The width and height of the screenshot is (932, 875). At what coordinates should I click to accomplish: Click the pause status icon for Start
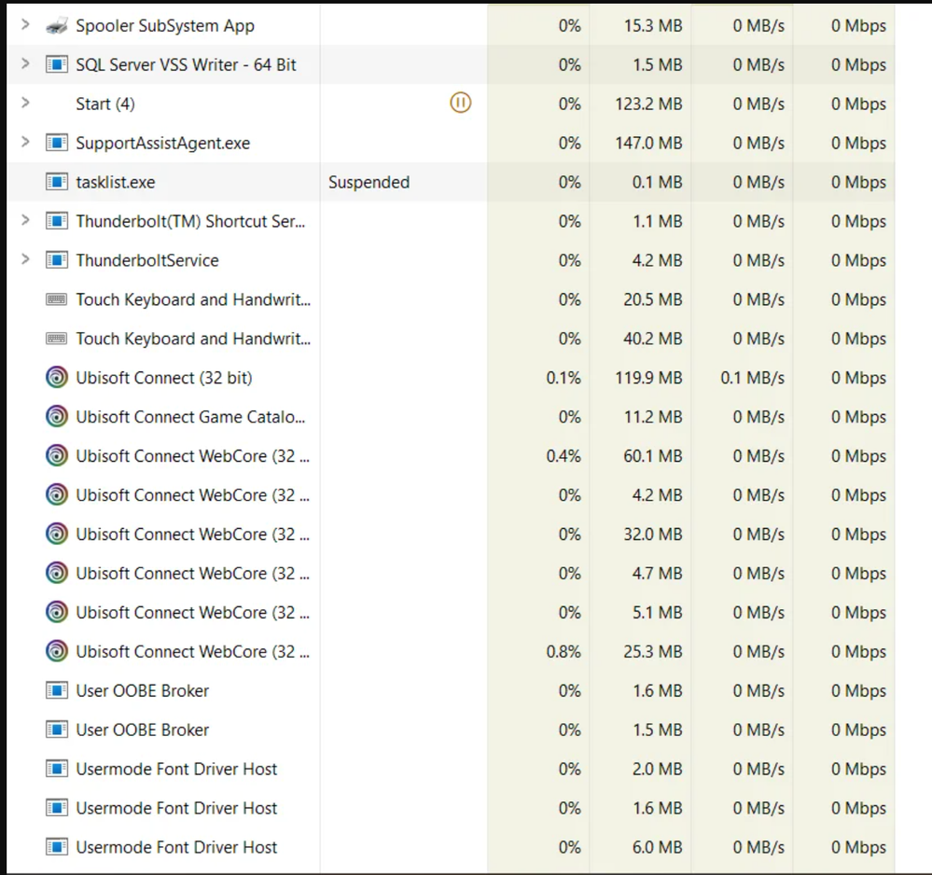point(460,104)
